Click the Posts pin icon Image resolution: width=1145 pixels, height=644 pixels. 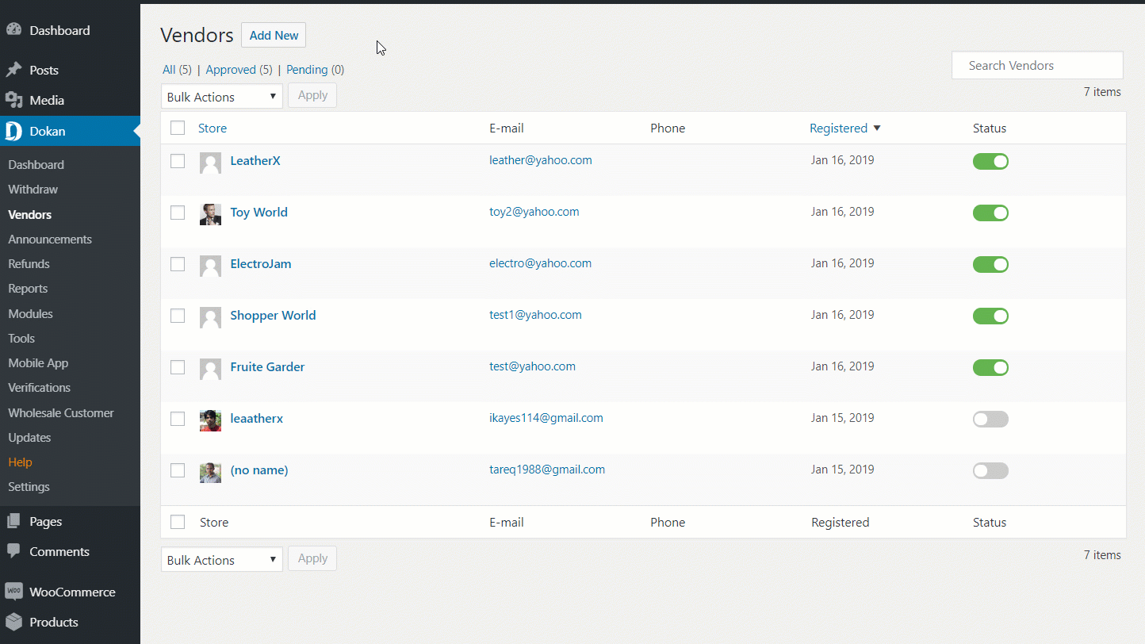pyautogui.click(x=13, y=70)
